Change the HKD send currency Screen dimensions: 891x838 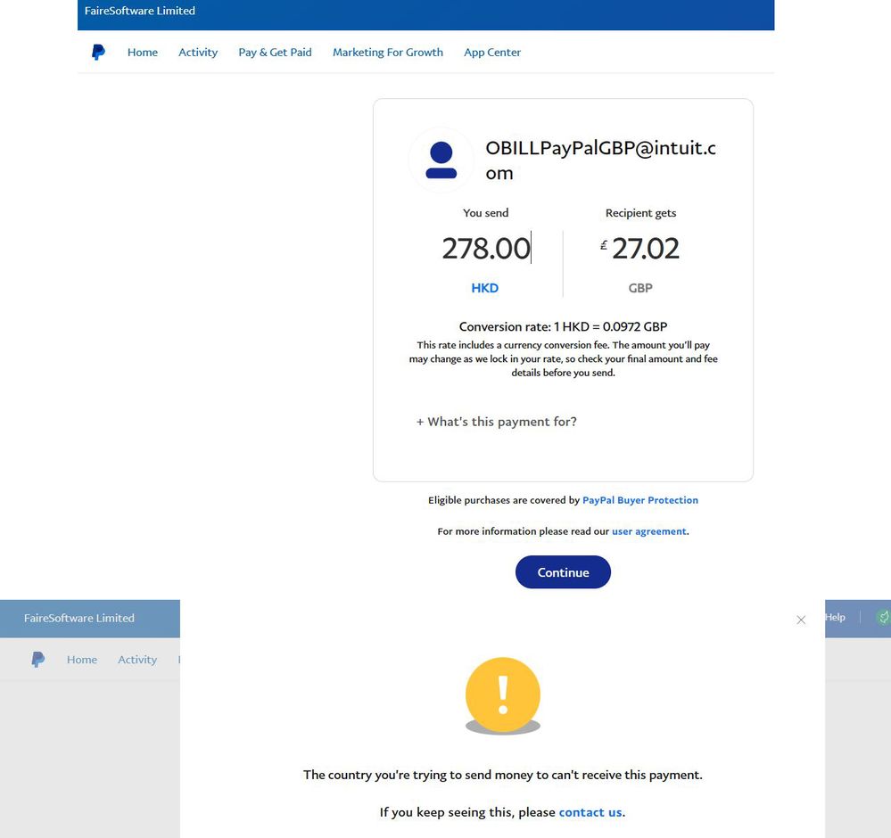(484, 288)
